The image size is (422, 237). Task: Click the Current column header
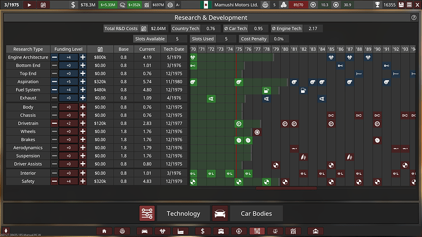click(x=147, y=49)
